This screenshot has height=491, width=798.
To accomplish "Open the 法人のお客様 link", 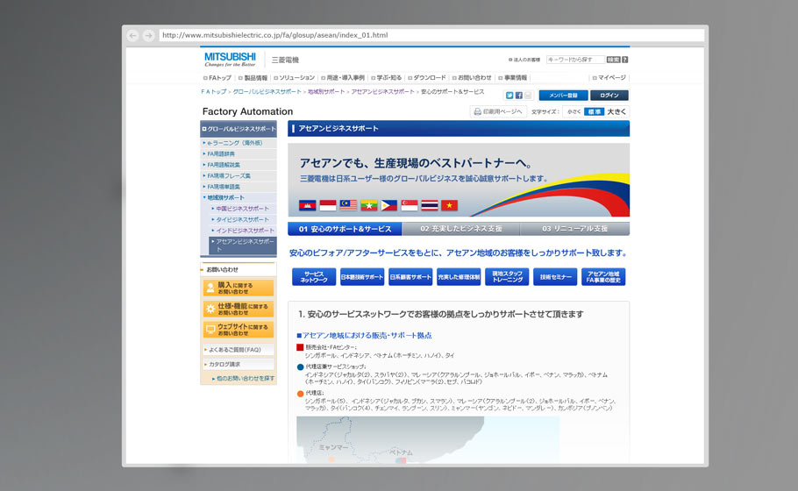I will (x=524, y=60).
